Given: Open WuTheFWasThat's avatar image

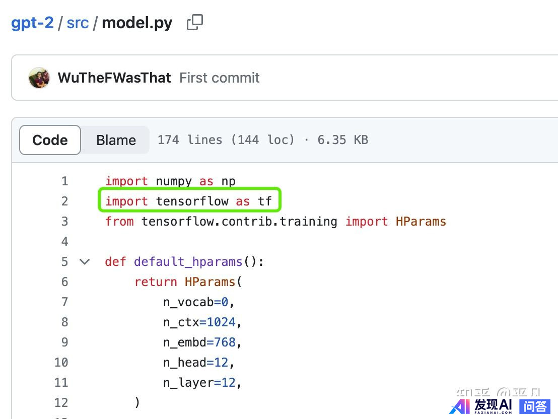Looking at the screenshot, I should (39, 78).
